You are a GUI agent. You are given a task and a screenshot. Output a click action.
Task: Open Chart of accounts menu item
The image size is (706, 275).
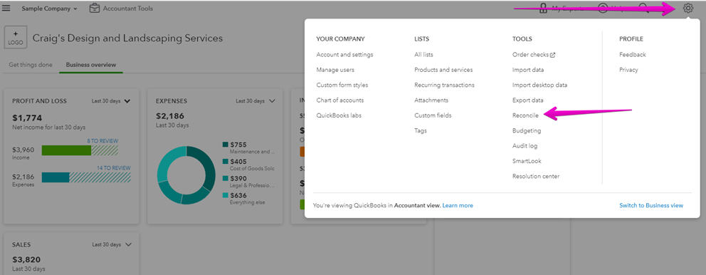coord(340,100)
